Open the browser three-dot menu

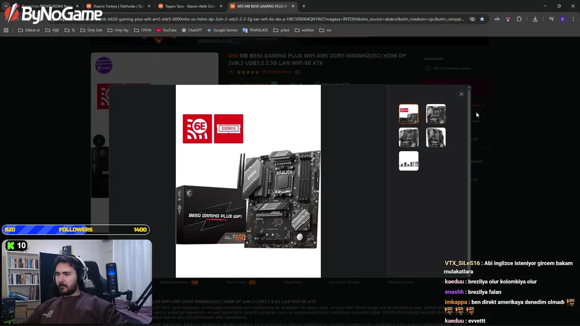(573, 19)
